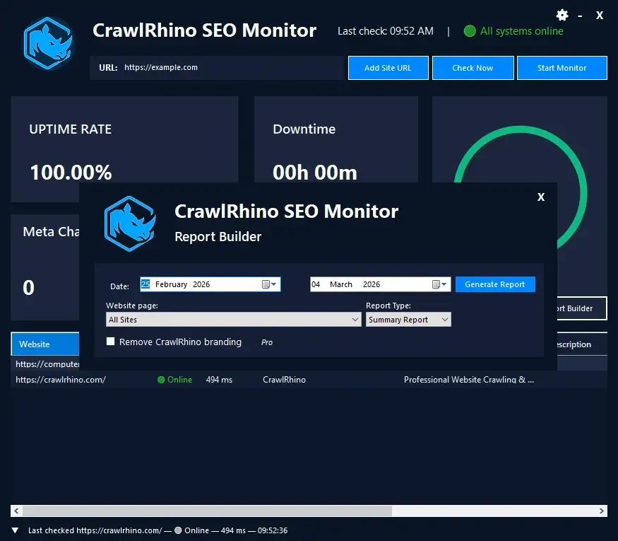Close the Report Builder dialog

tap(541, 197)
